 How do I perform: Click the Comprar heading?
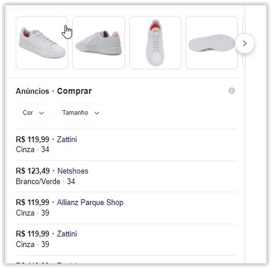coord(74,91)
